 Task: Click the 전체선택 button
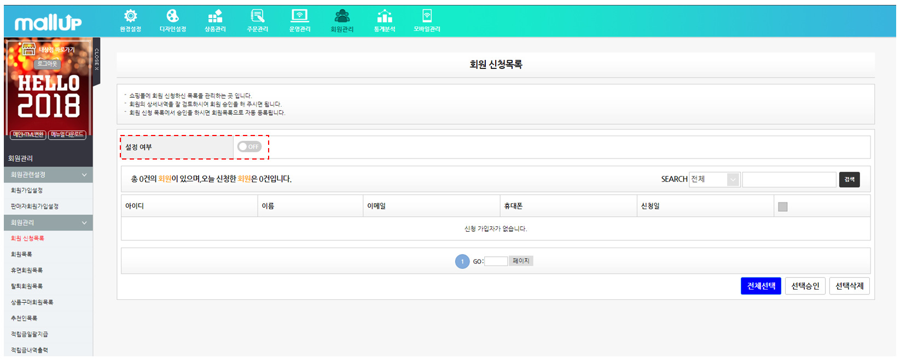(761, 286)
